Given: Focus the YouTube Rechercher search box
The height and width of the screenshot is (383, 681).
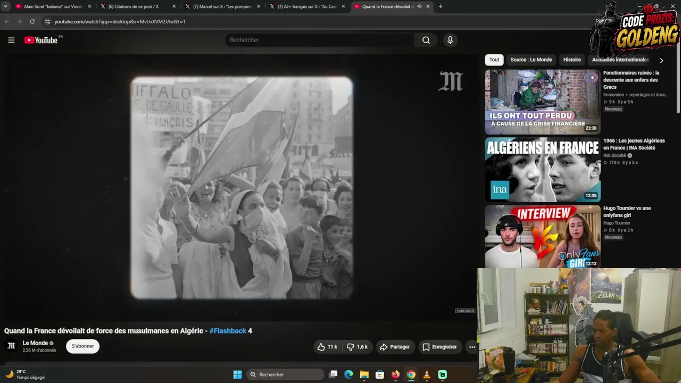Looking at the screenshot, I should (x=320, y=40).
